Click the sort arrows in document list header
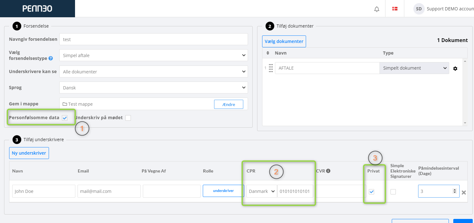Image resolution: width=474 pixels, height=223 pixels. 268,53
